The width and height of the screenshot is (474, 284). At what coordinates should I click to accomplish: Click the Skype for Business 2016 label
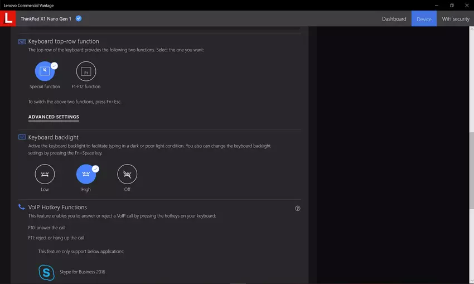point(82,272)
